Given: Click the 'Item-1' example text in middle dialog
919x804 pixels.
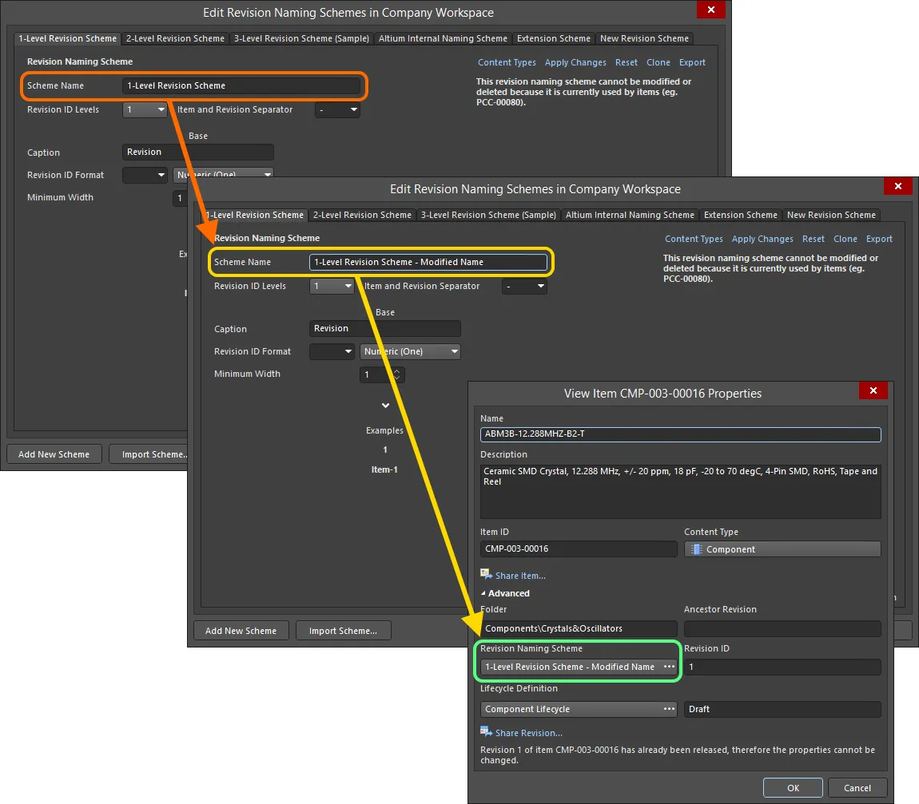Looking at the screenshot, I should click(x=384, y=469).
